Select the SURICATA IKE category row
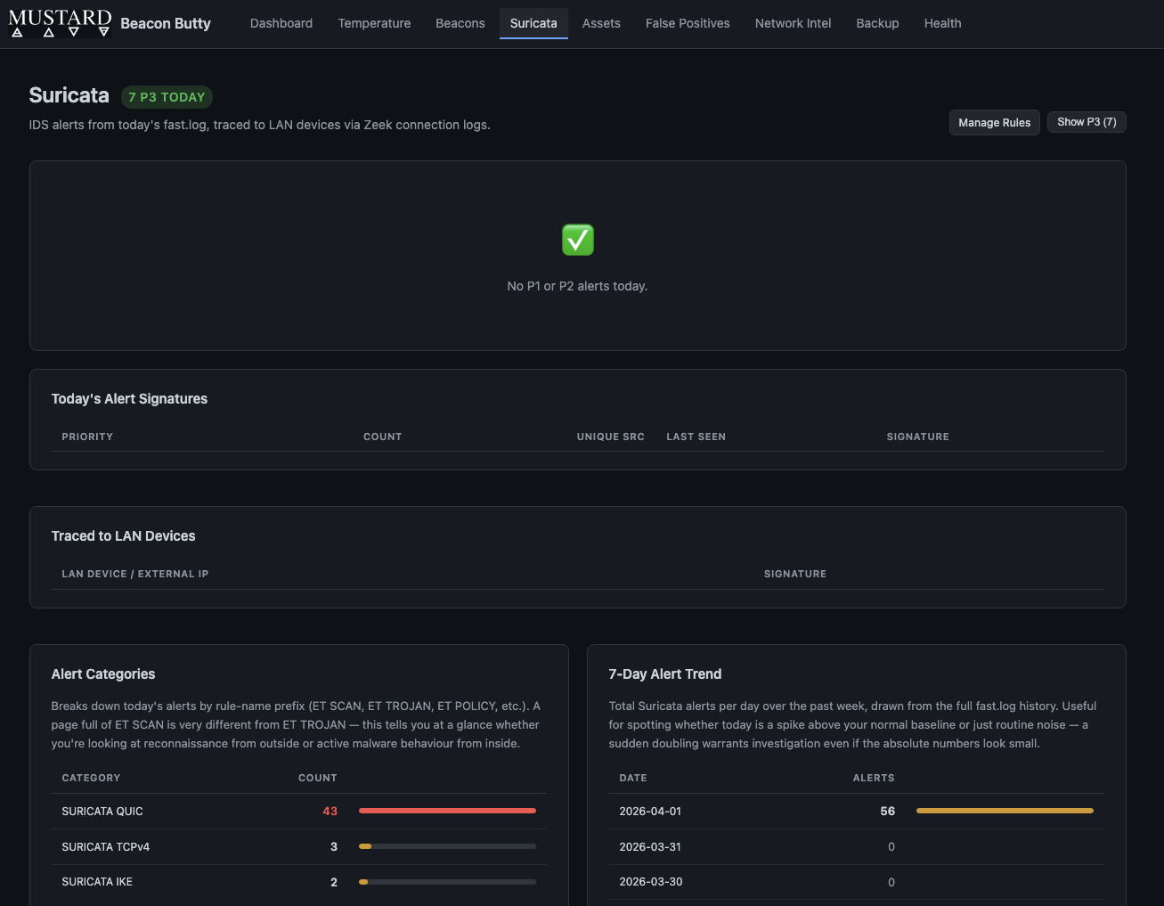 point(96,881)
